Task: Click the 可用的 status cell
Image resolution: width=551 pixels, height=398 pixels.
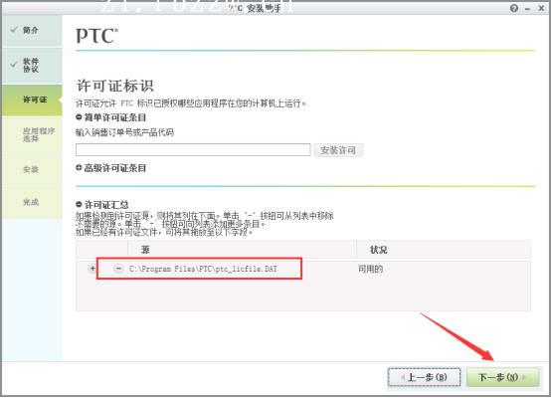Action: [370, 269]
